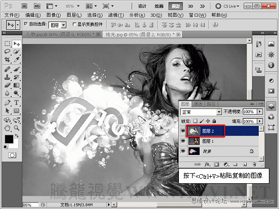Hide 图层 1 visibility eye
This screenshot has width=279, height=209.
[183, 141]
